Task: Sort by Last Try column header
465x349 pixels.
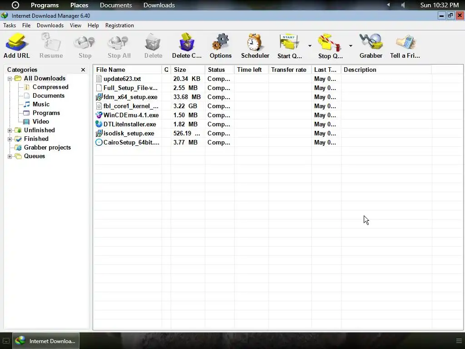Action: [x=326, y=70]
